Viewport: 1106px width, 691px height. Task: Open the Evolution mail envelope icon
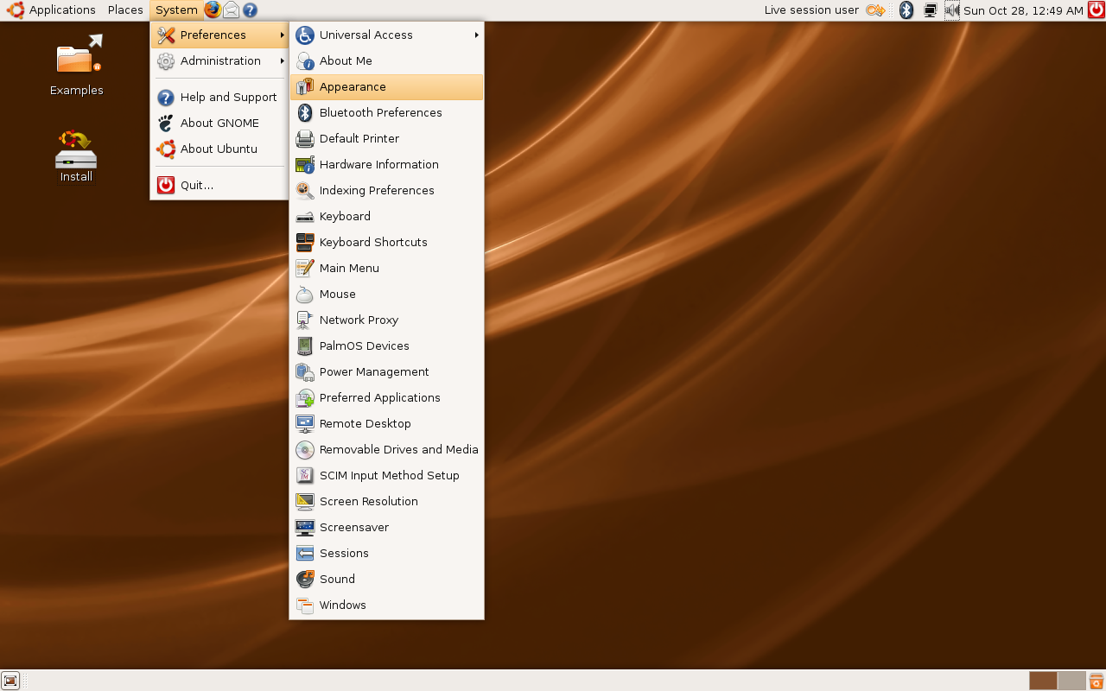[x=232, y=10]
